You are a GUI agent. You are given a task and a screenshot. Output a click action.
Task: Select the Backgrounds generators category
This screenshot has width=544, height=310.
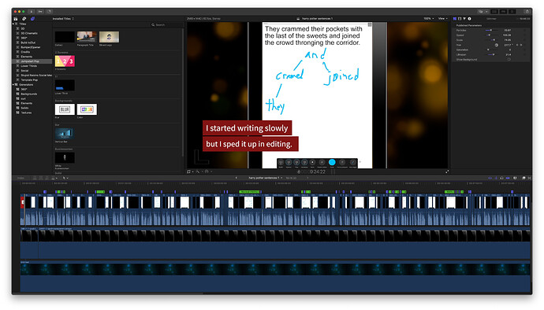coord(29,94)
